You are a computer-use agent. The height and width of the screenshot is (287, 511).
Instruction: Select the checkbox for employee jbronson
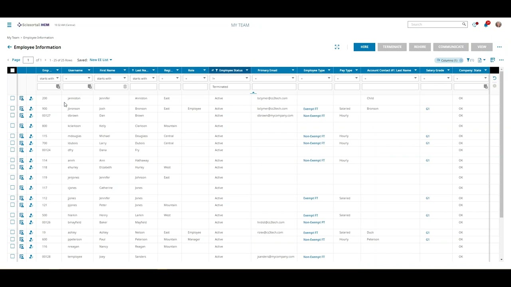(x=12, y=108)
